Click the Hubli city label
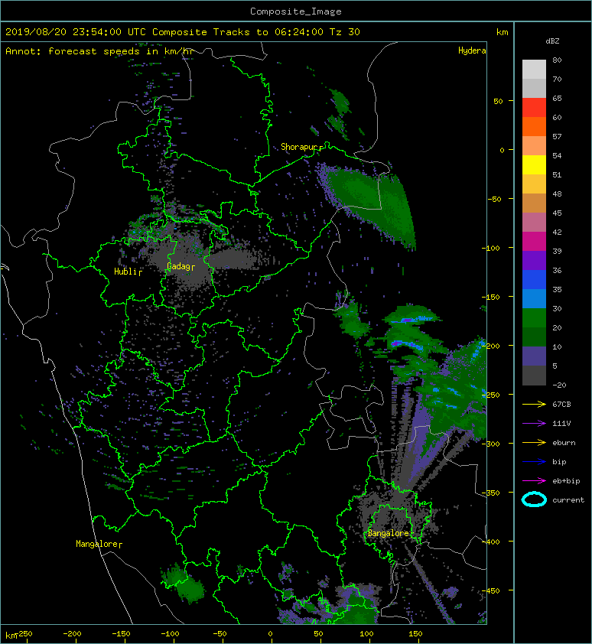Screen dimensions: 592x644 pos(125,272)
